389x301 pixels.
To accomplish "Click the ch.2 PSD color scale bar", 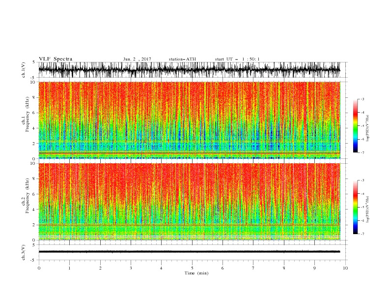I will (x=355, y=207).
